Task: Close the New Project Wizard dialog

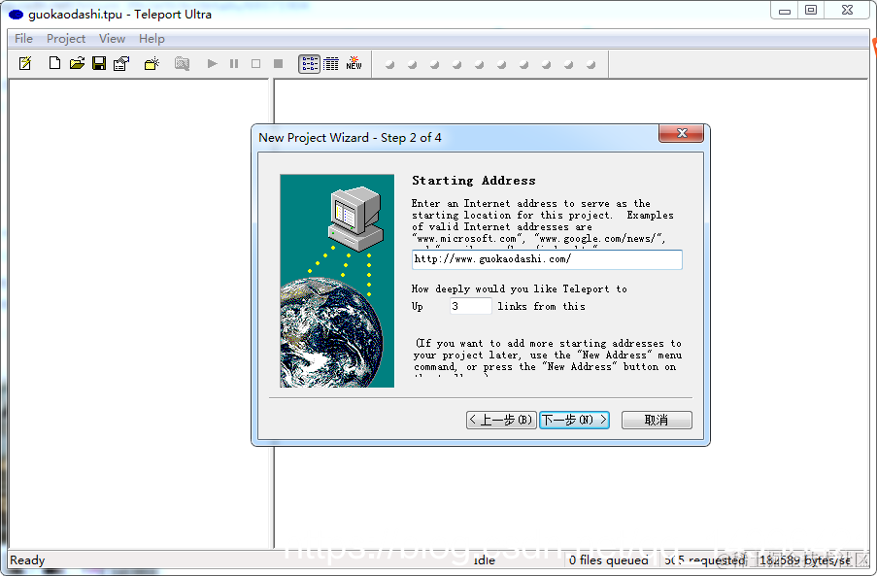Action: coord(681,133)
